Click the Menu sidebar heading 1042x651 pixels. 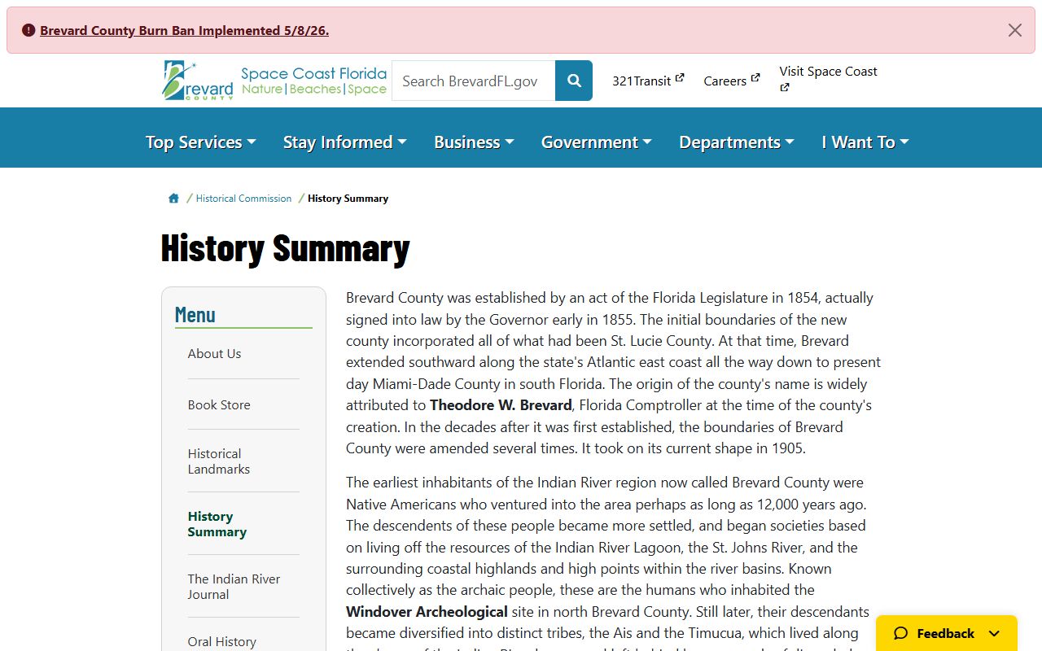(x=195, y=315)
